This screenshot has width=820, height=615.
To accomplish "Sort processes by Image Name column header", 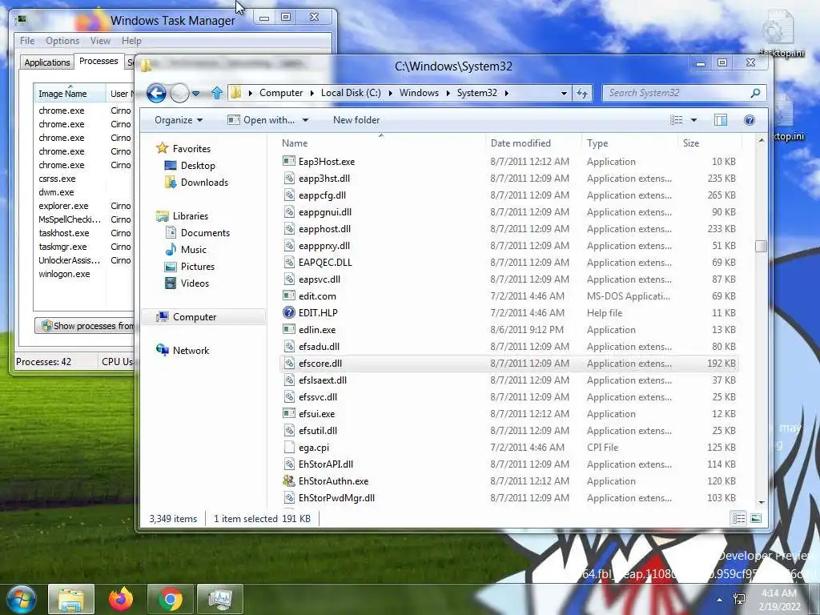I will pyautogui.click(x=70, y=94).
